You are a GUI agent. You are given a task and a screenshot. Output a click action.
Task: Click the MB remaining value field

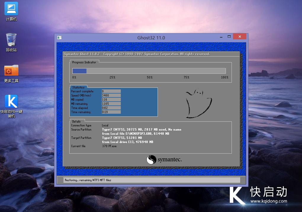coord(111,104)
